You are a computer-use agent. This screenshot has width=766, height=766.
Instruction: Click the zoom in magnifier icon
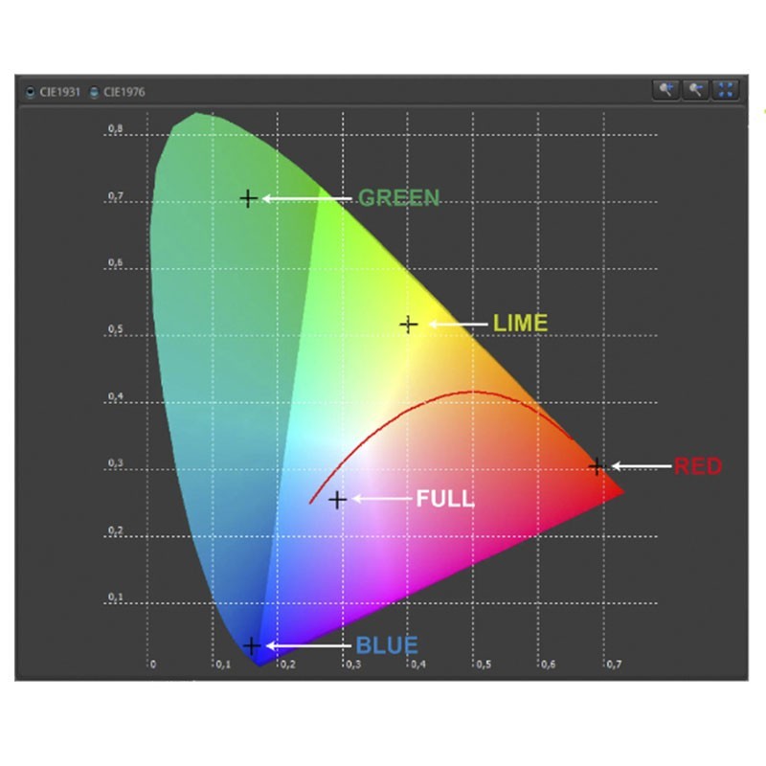coord(665,90)
